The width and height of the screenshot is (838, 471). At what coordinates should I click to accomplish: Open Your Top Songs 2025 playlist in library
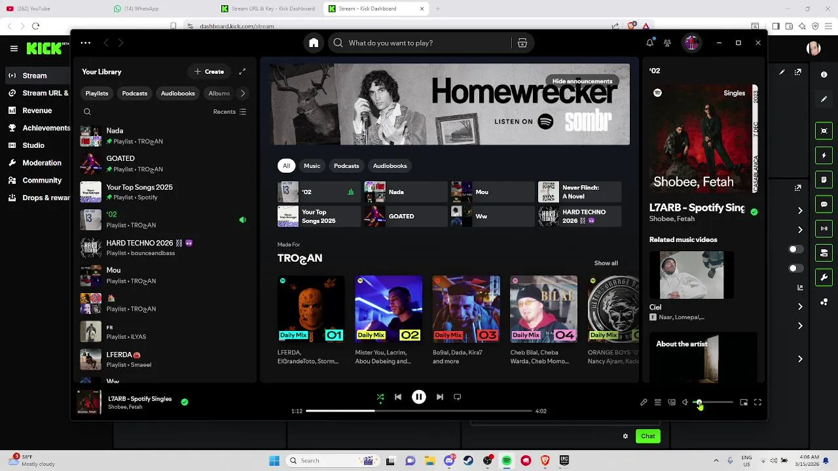pyautogui.click(x=164, y=192)
